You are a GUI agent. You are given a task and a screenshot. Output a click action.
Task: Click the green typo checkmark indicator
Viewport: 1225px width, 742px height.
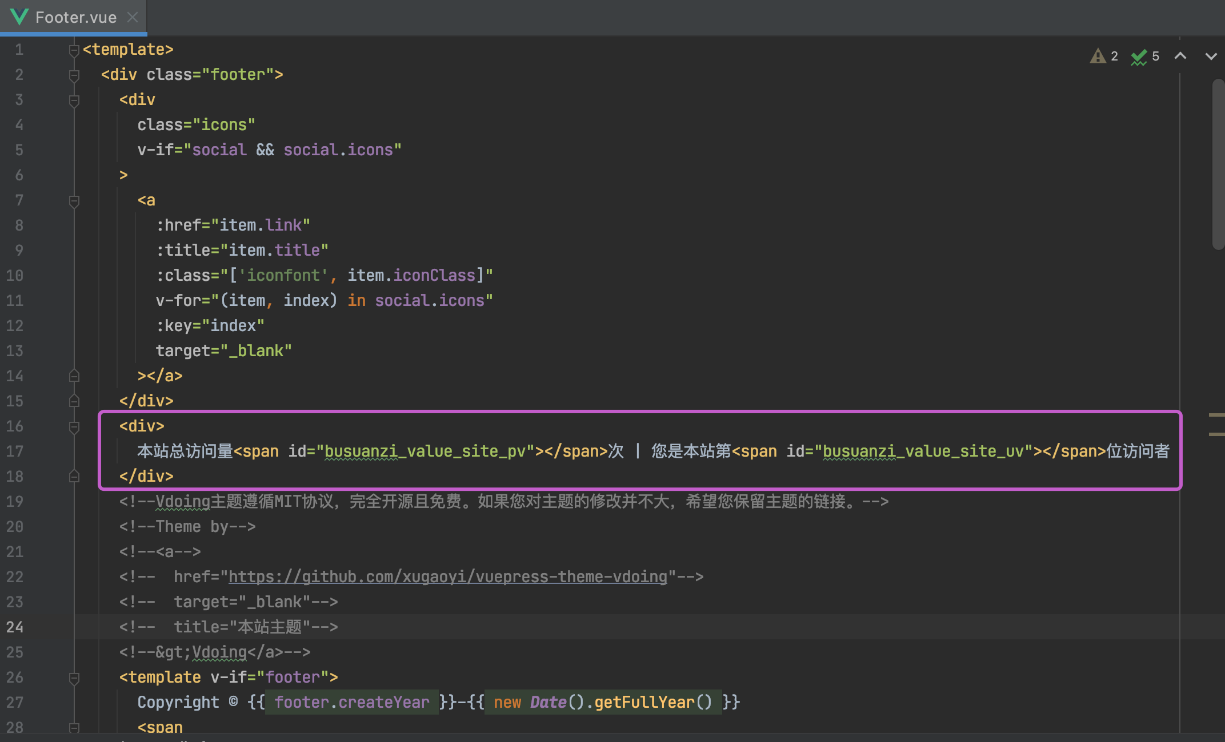tap(1139, 57)
